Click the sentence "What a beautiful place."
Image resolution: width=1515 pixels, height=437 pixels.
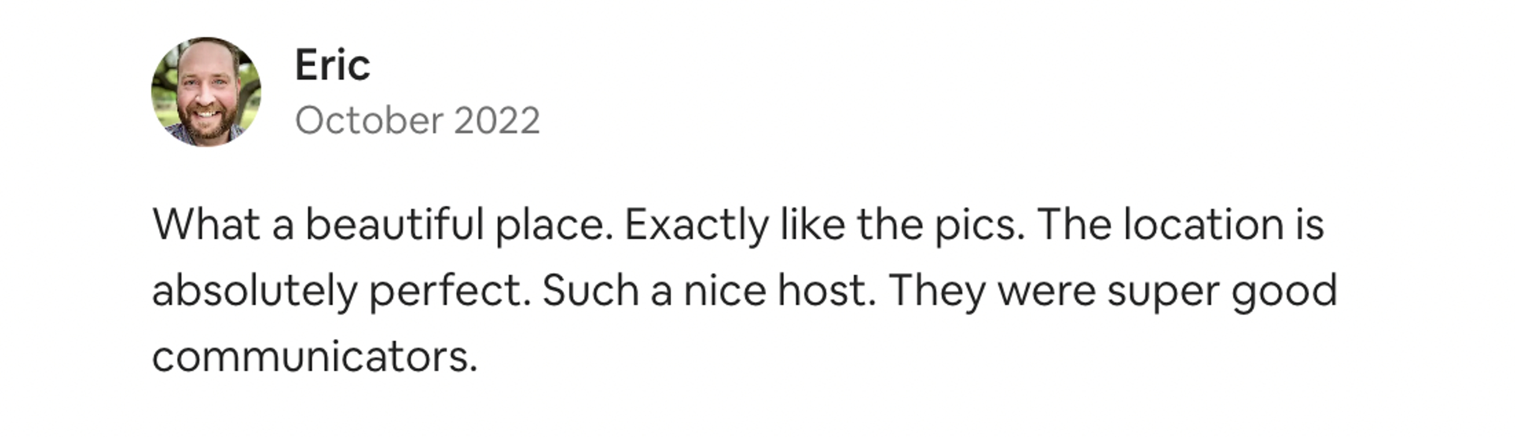383,226
